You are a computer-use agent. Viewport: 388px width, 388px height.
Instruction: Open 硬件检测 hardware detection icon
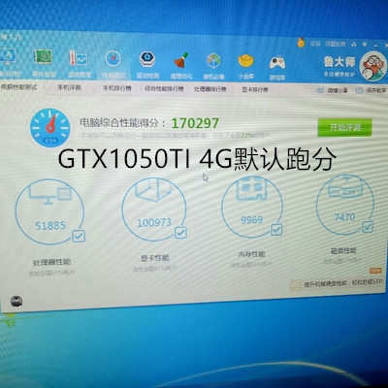point(44,57)
